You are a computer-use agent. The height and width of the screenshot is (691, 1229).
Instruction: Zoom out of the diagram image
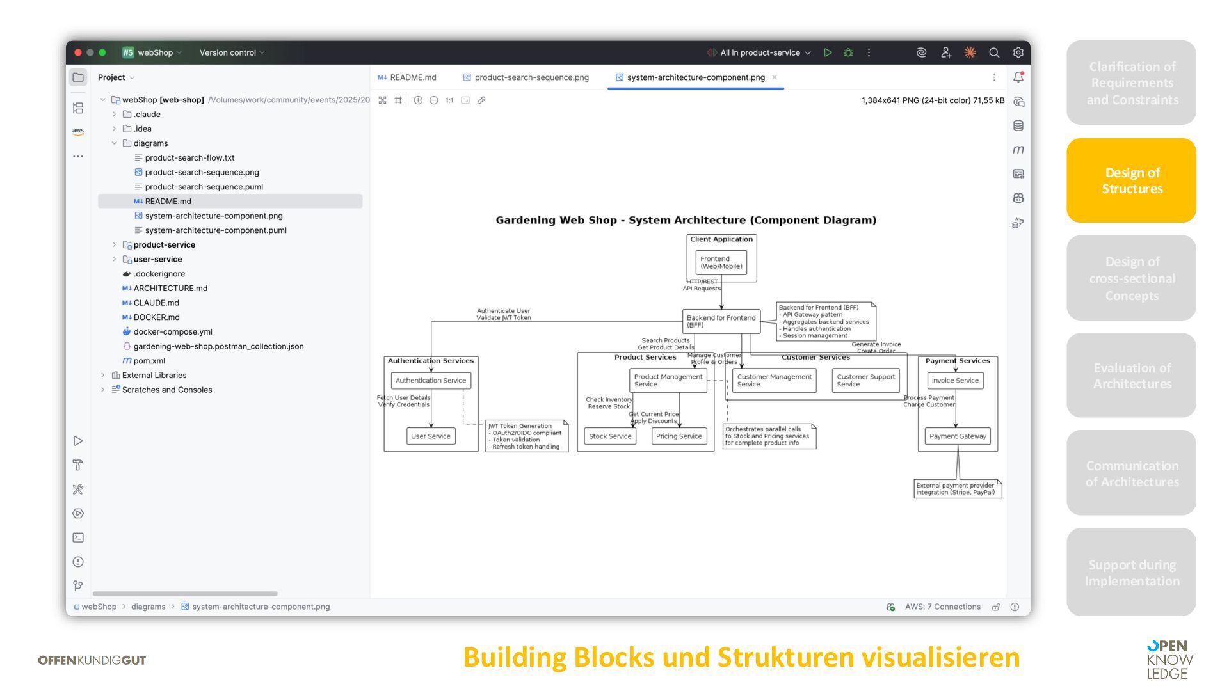coord(434,100)
